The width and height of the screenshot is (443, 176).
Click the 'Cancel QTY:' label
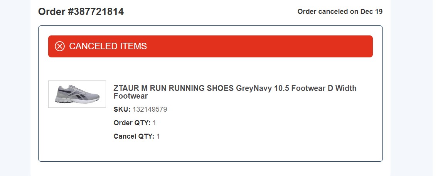pyautogui.click(x=134, y=136)
